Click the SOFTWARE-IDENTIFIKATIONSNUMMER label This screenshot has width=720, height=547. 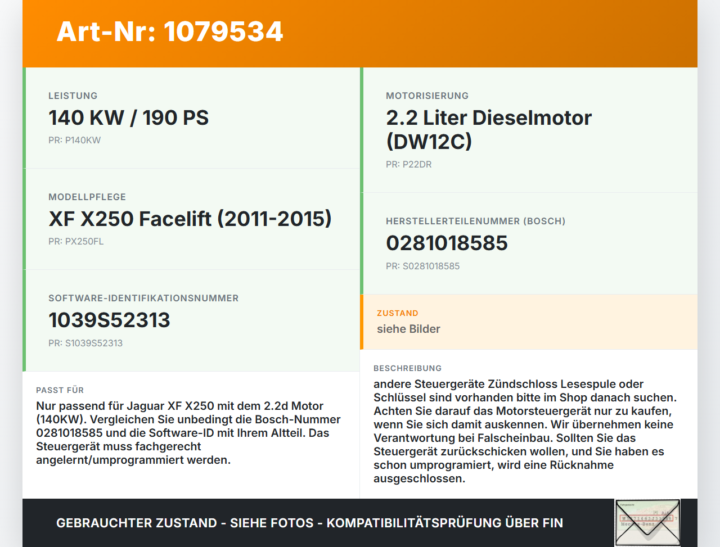coord(143,298)
